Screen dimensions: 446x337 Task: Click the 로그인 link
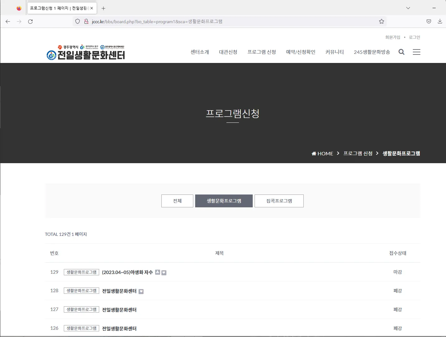coord(415,37)
